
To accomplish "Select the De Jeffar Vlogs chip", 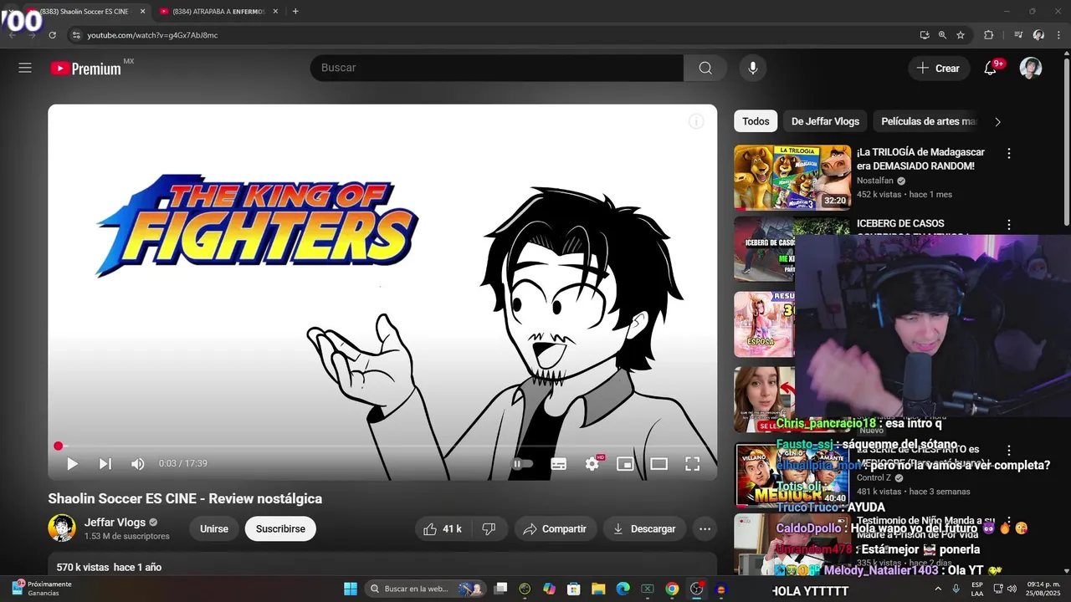I will (825, 121).
